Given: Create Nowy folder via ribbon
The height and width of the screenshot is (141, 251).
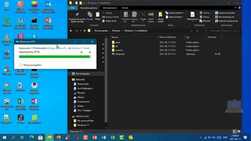Looking at the screenshot, I should click(160, 17).
